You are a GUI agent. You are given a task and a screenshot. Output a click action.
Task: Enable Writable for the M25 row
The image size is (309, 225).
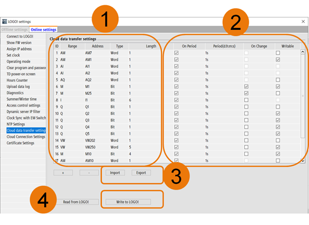(278, 93)
